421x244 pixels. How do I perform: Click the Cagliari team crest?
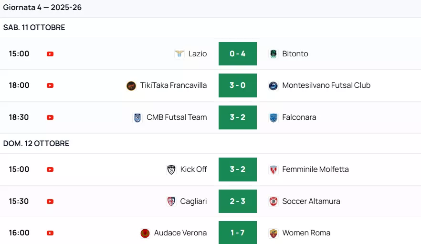coord(171,202)
